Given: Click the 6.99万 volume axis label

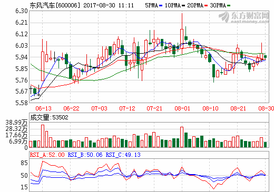Looking at the screenshot, I should [x=18, y=142].
